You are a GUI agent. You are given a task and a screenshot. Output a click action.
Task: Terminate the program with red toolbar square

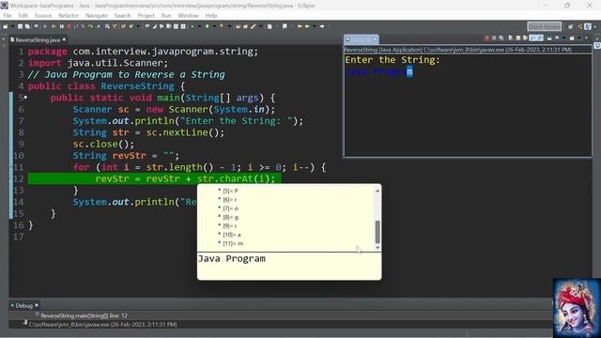pyautogui.click(x=69, y=26)
